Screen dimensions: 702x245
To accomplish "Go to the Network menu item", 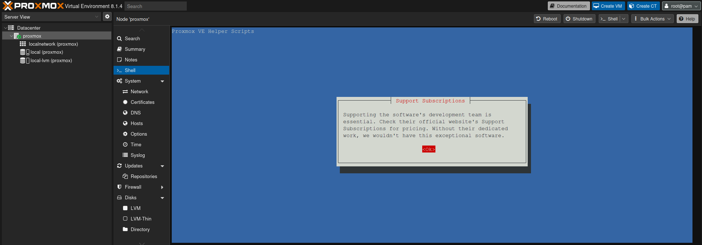I will 141,91.
